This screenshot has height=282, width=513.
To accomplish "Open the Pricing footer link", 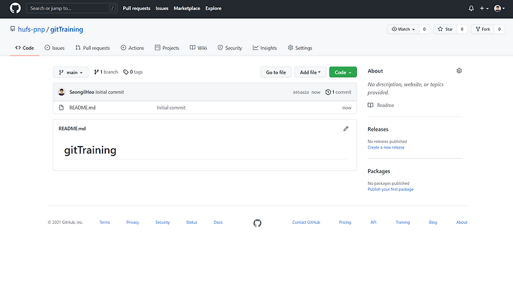I will 345,222.
